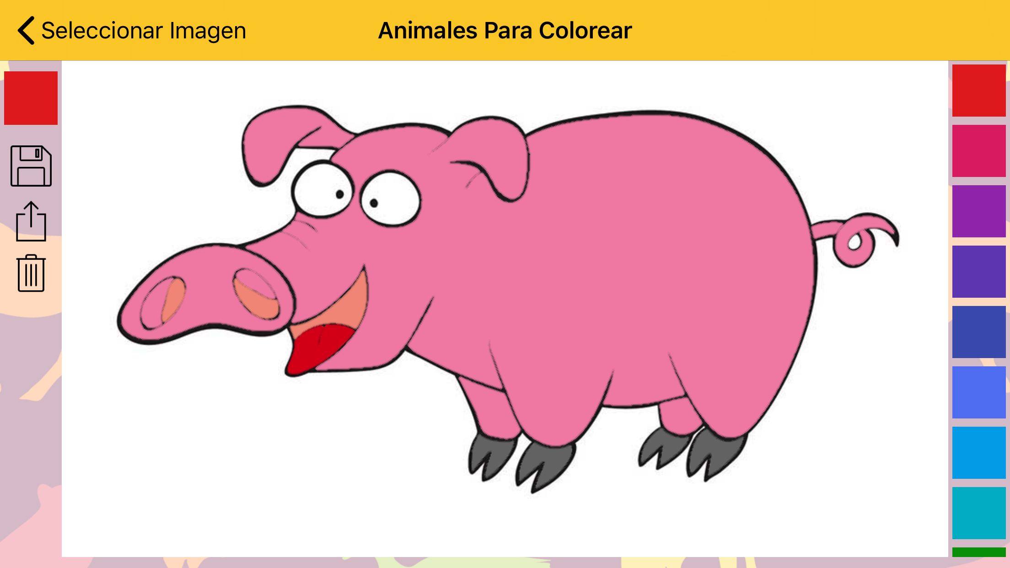
Task: Select the periwinkle blue palette swatch
Action: coord(979,392)
